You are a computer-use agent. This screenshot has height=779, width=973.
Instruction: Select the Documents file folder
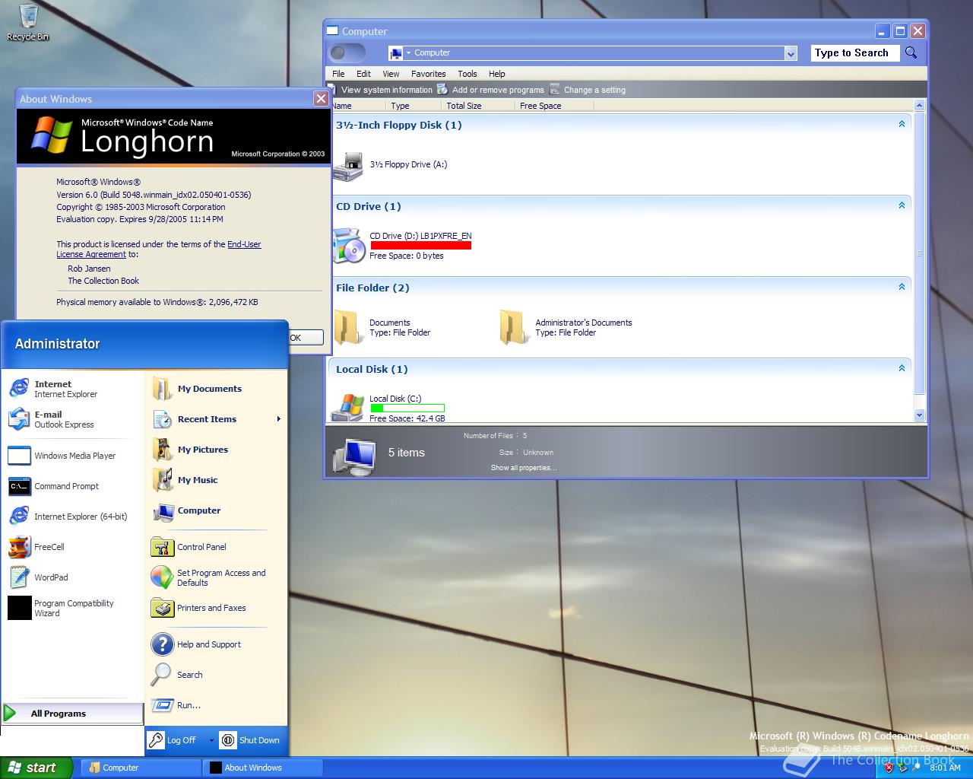(x=383, y=328)
